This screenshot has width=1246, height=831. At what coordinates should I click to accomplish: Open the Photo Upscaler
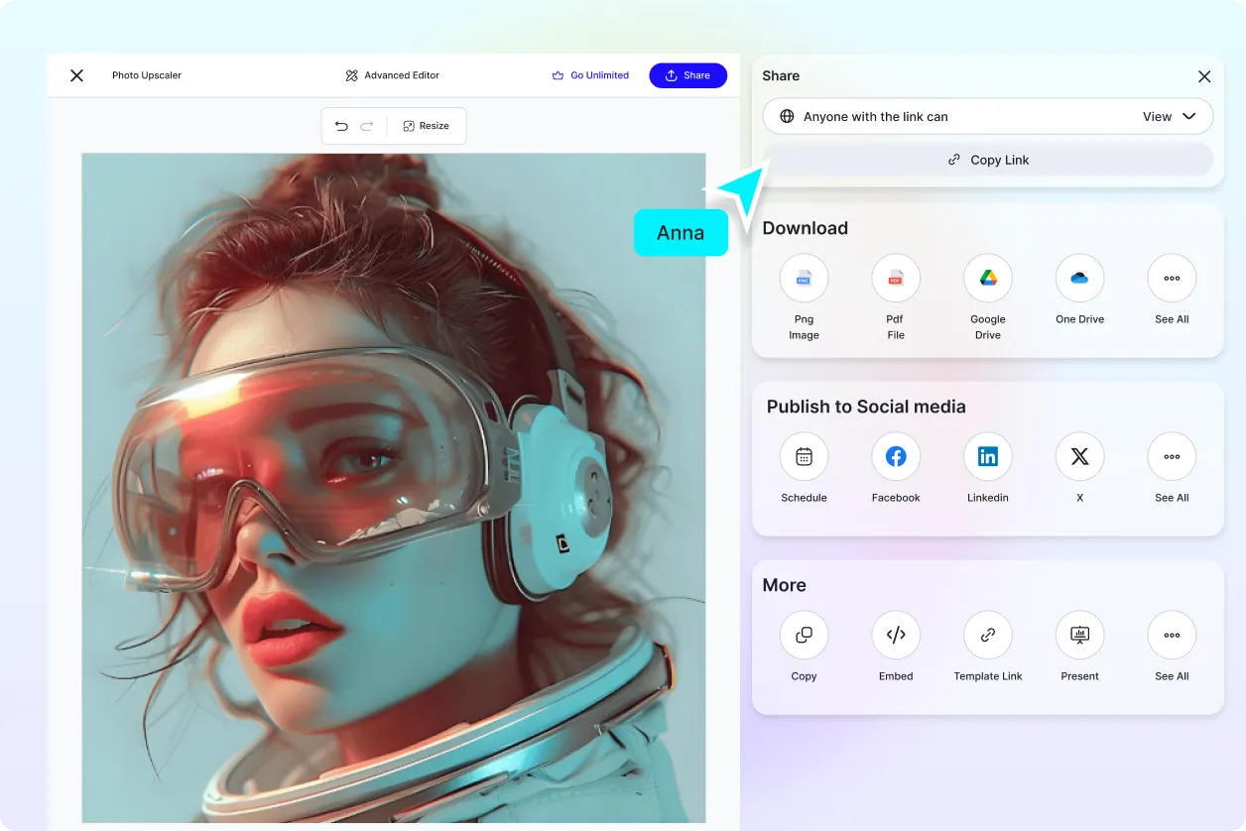click(x=147, y=74)
